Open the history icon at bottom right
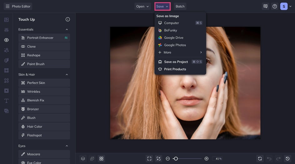 [287, 159]
